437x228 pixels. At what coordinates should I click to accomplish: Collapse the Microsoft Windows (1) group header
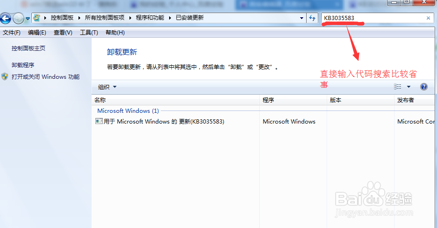(x=128, y=111)
